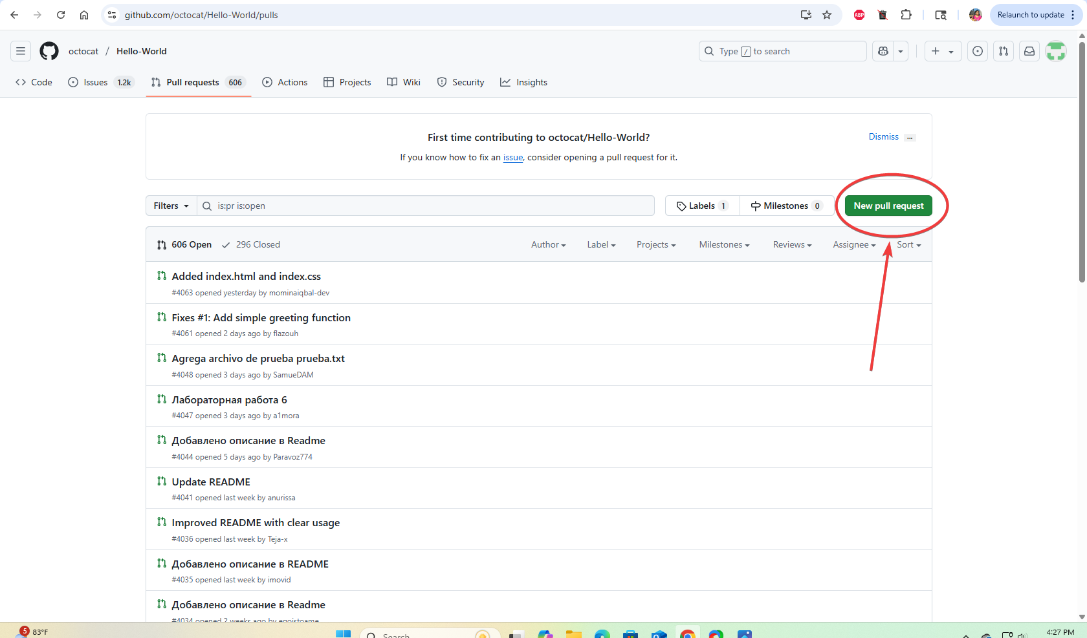This screenshot has width=1087, height=638.
Task: Click the trash can extension icon
Action: tap(883, 15)
